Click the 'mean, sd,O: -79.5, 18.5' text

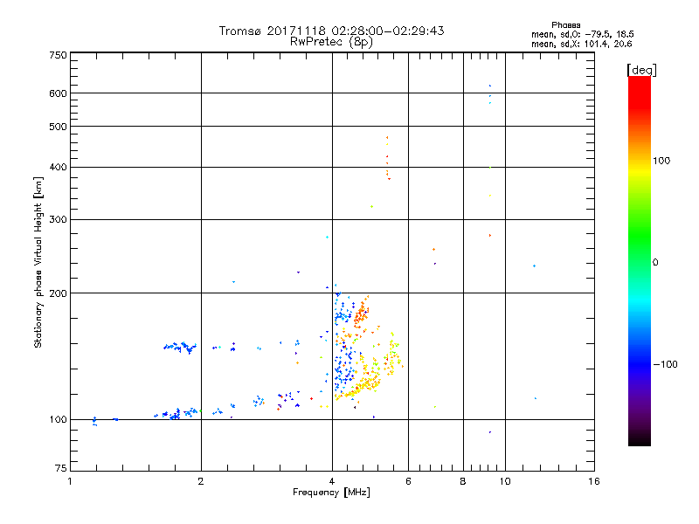tap(582, 34)
